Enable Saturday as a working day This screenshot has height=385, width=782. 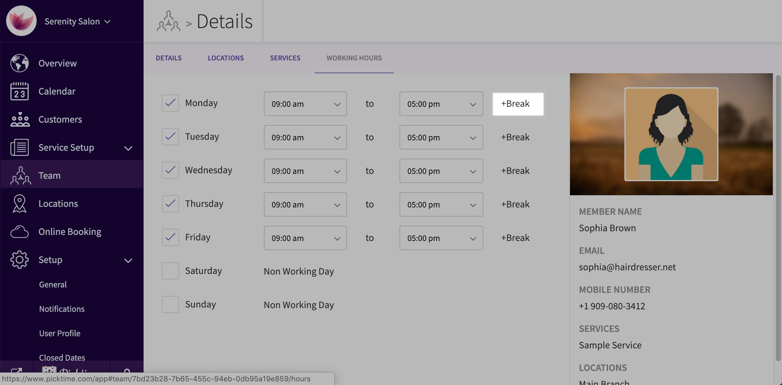170,271
